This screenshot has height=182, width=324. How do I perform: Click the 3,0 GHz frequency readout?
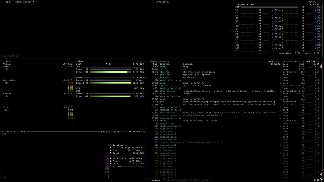(315, 5)
